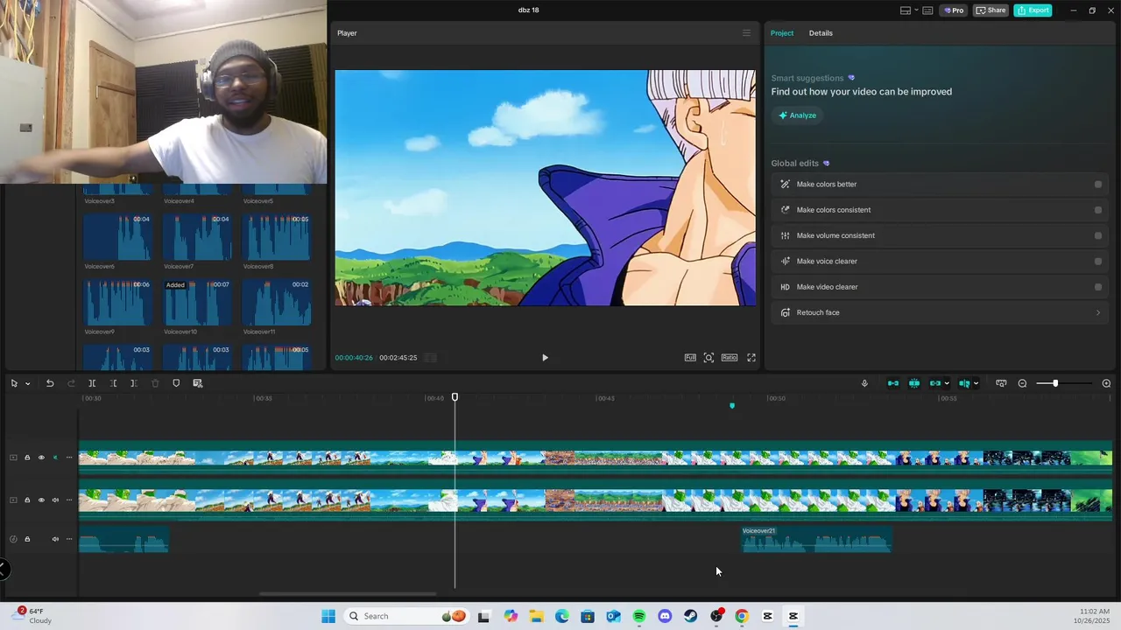Open Spotify from the taskbar
Image resolution: width=1121 pixels, height=630 pixels.
point(639,616)
